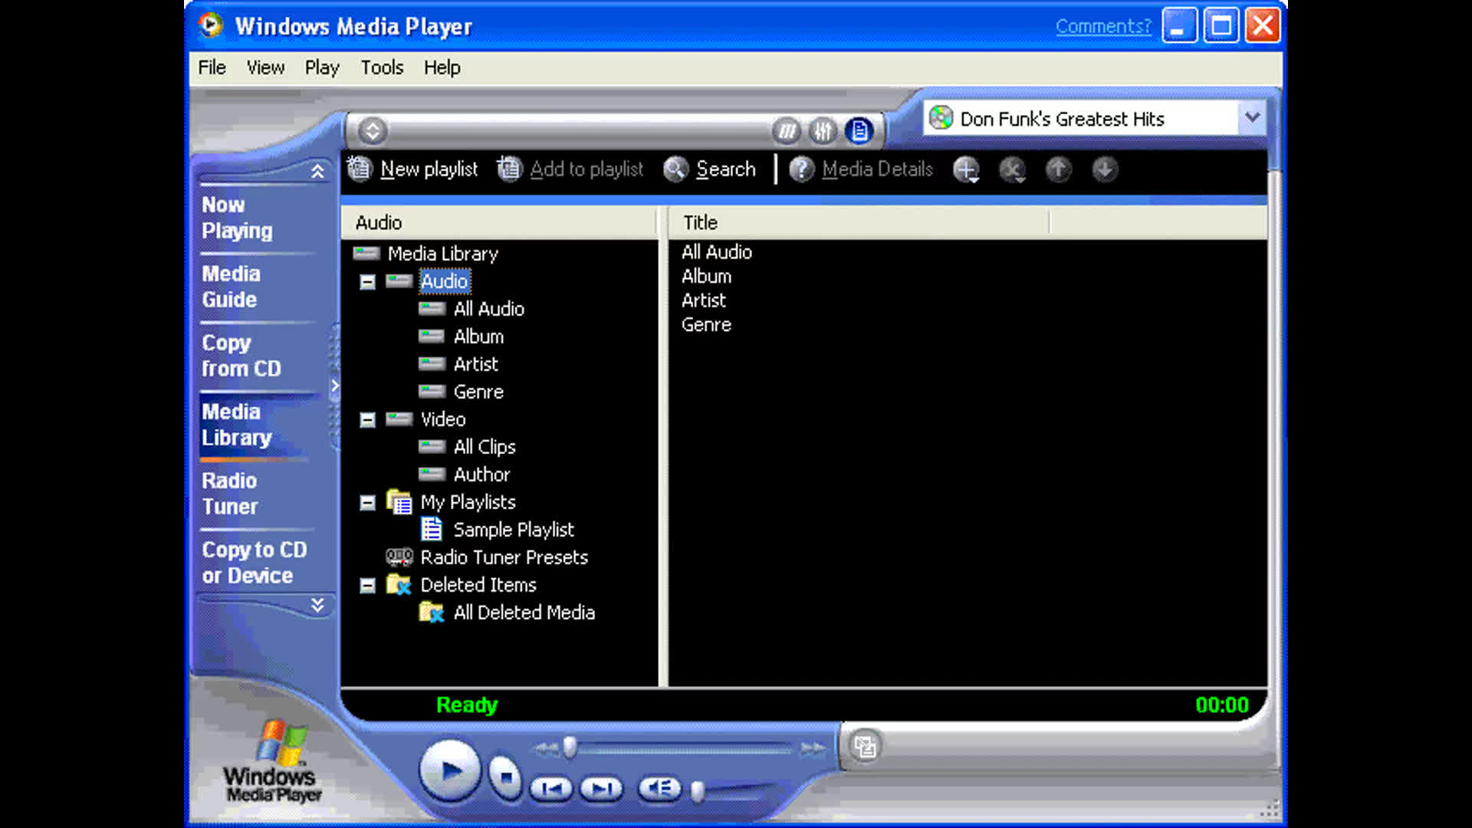Click the Title column header
The image size is (1472, 828).
pos(859,222)
